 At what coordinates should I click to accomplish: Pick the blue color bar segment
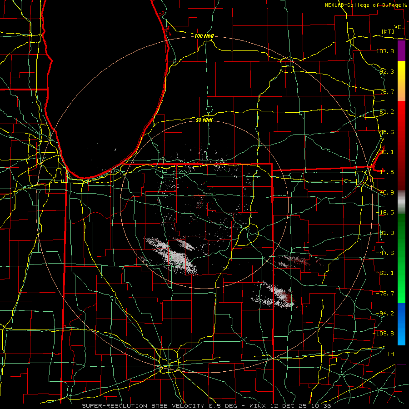[401, 324]
